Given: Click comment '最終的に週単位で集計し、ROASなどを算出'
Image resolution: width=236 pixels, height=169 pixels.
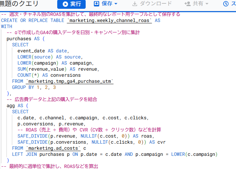Looking at the screenshot, I should coord(49,166).
